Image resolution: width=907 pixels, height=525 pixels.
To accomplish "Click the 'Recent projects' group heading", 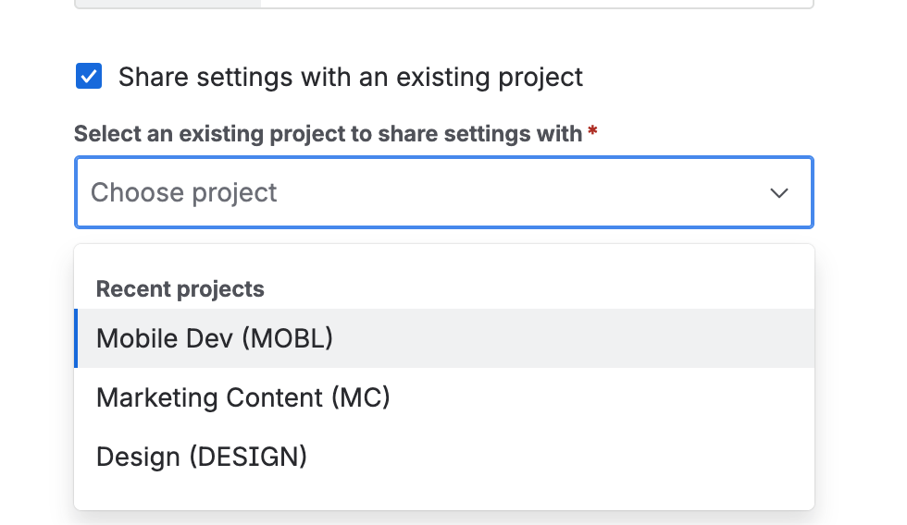I will coord(180,289).
